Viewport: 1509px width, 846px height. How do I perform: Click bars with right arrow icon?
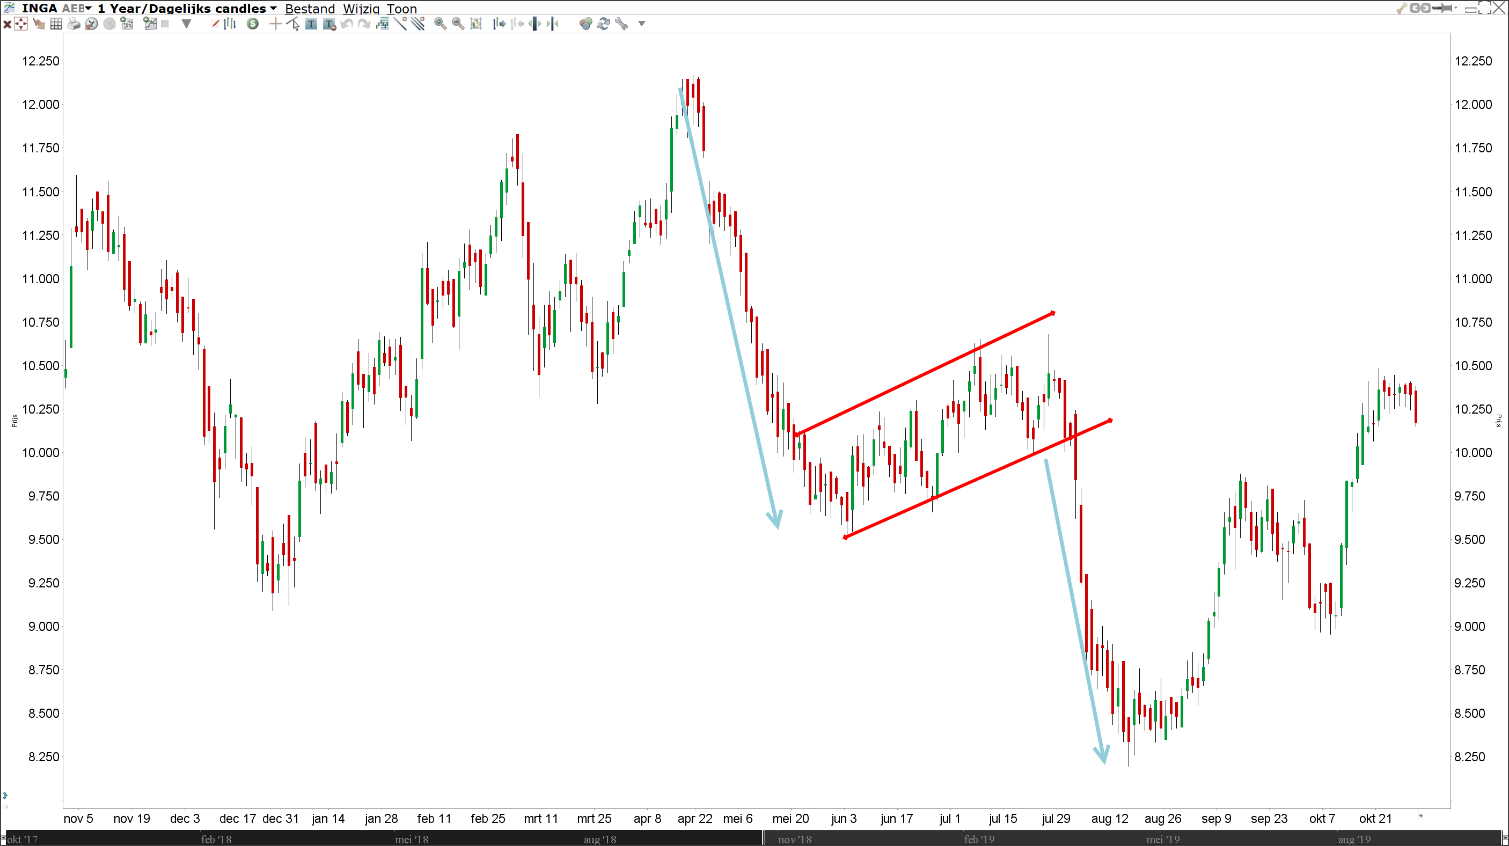tap(499, 24)
